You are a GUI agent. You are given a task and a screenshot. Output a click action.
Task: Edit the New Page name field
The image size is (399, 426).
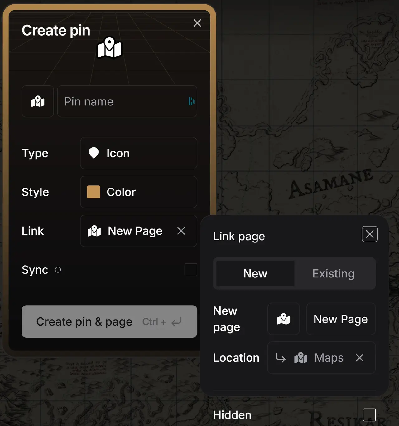point(341,319)
